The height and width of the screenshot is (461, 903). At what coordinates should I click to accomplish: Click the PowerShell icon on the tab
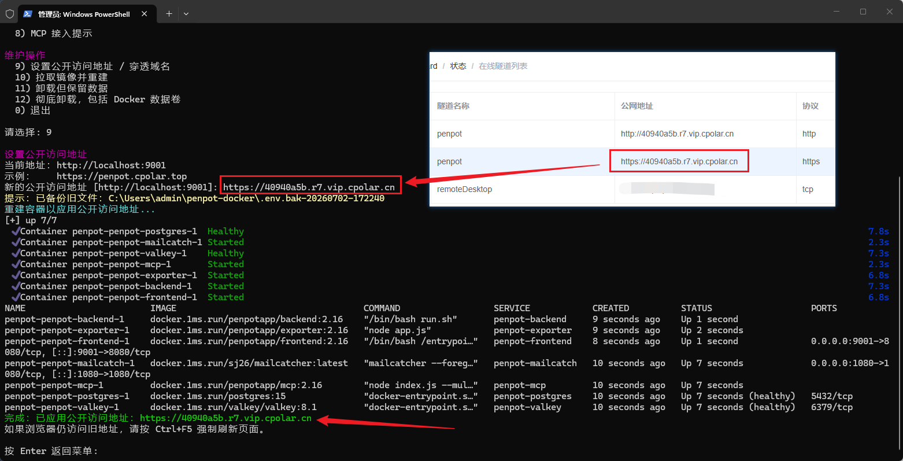[28, 14]
